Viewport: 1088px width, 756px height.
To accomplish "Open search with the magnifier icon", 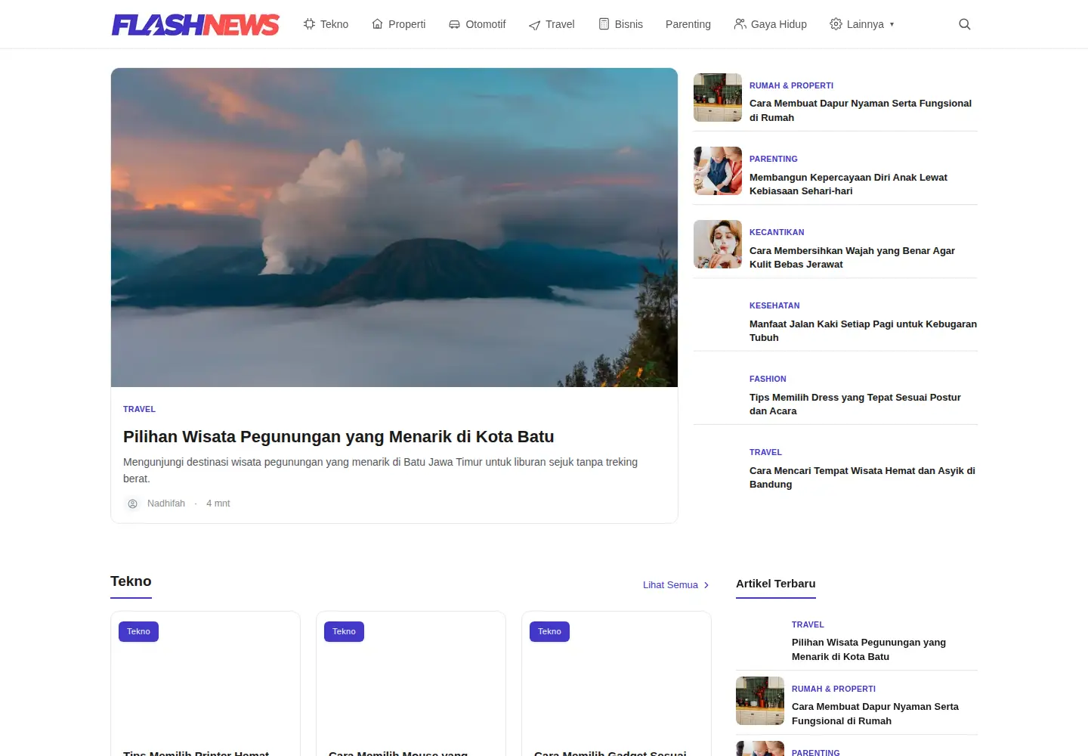I will coord(964,24).
